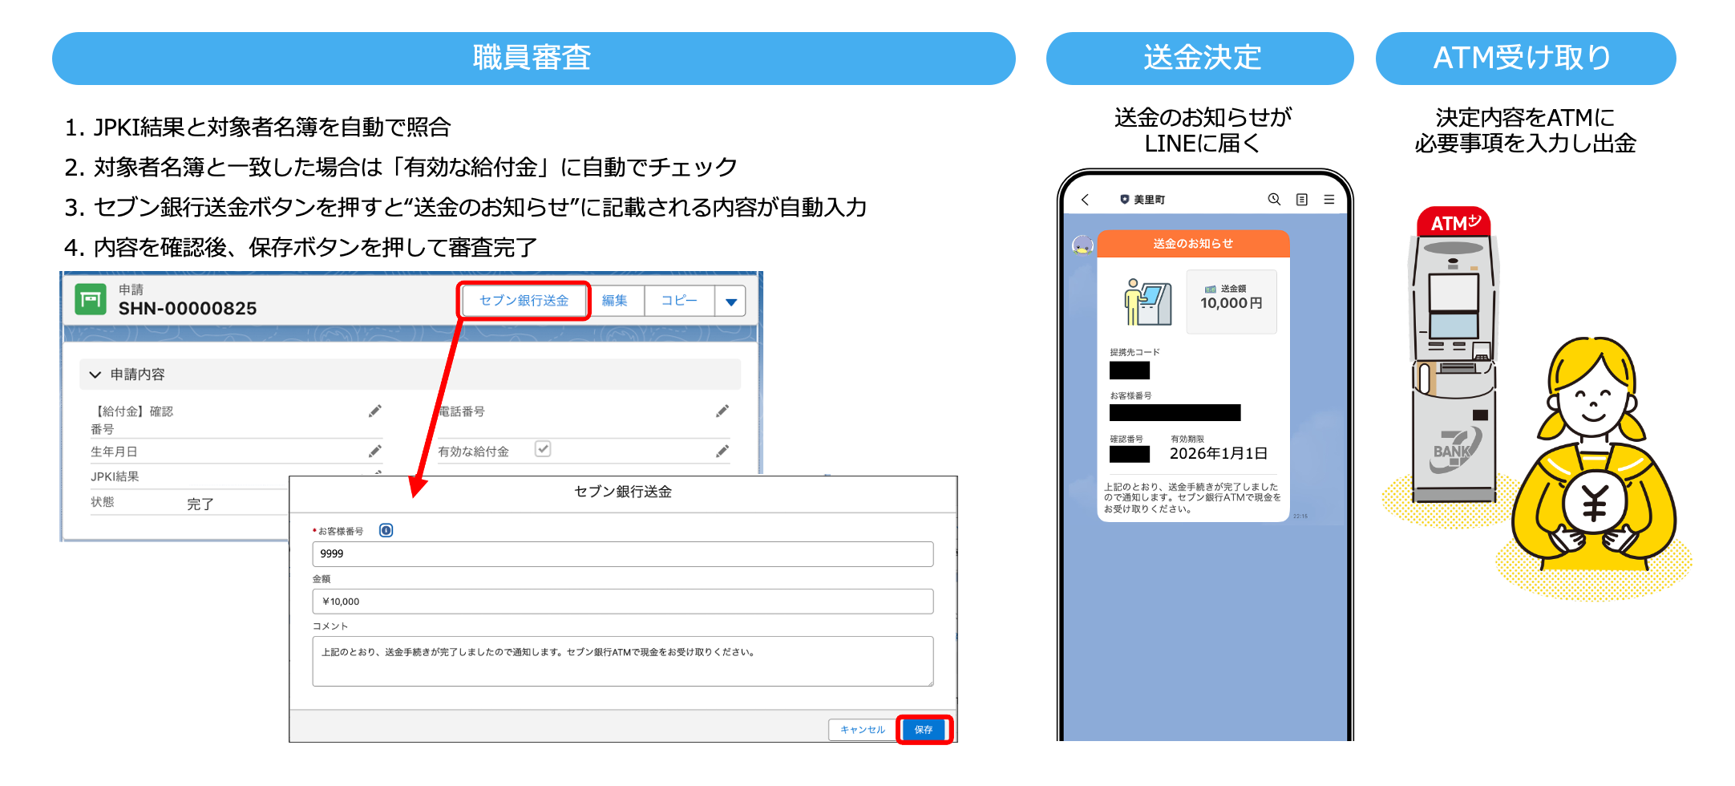Screen dimensions: 1735x786
Task: Click the 保存 button
Action: tap(924, 730)
